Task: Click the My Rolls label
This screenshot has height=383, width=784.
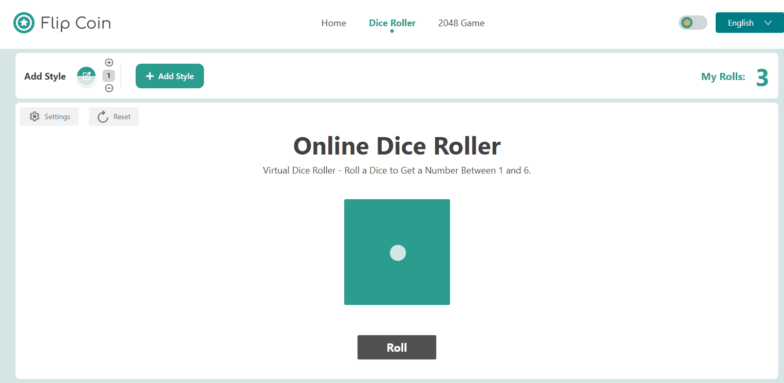Action: point(723,77)
